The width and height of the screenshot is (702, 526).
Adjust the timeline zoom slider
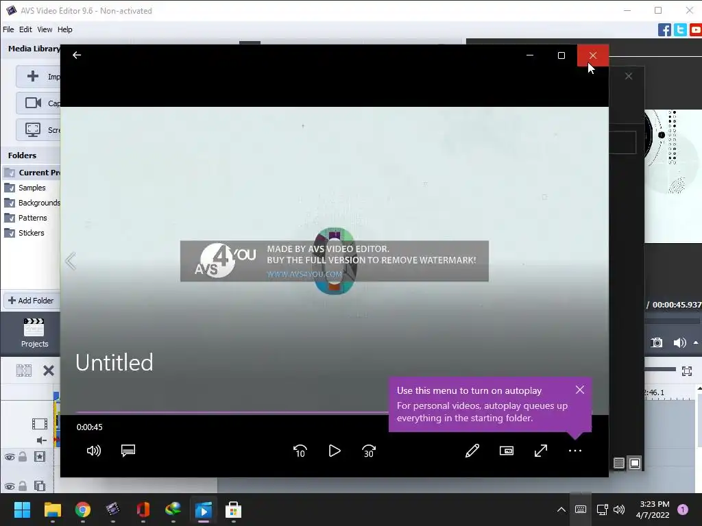pos(660,369)
